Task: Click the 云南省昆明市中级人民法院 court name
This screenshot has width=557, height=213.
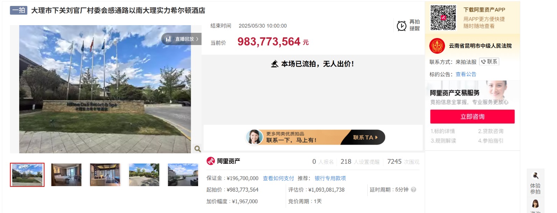Action: point(480,46)
